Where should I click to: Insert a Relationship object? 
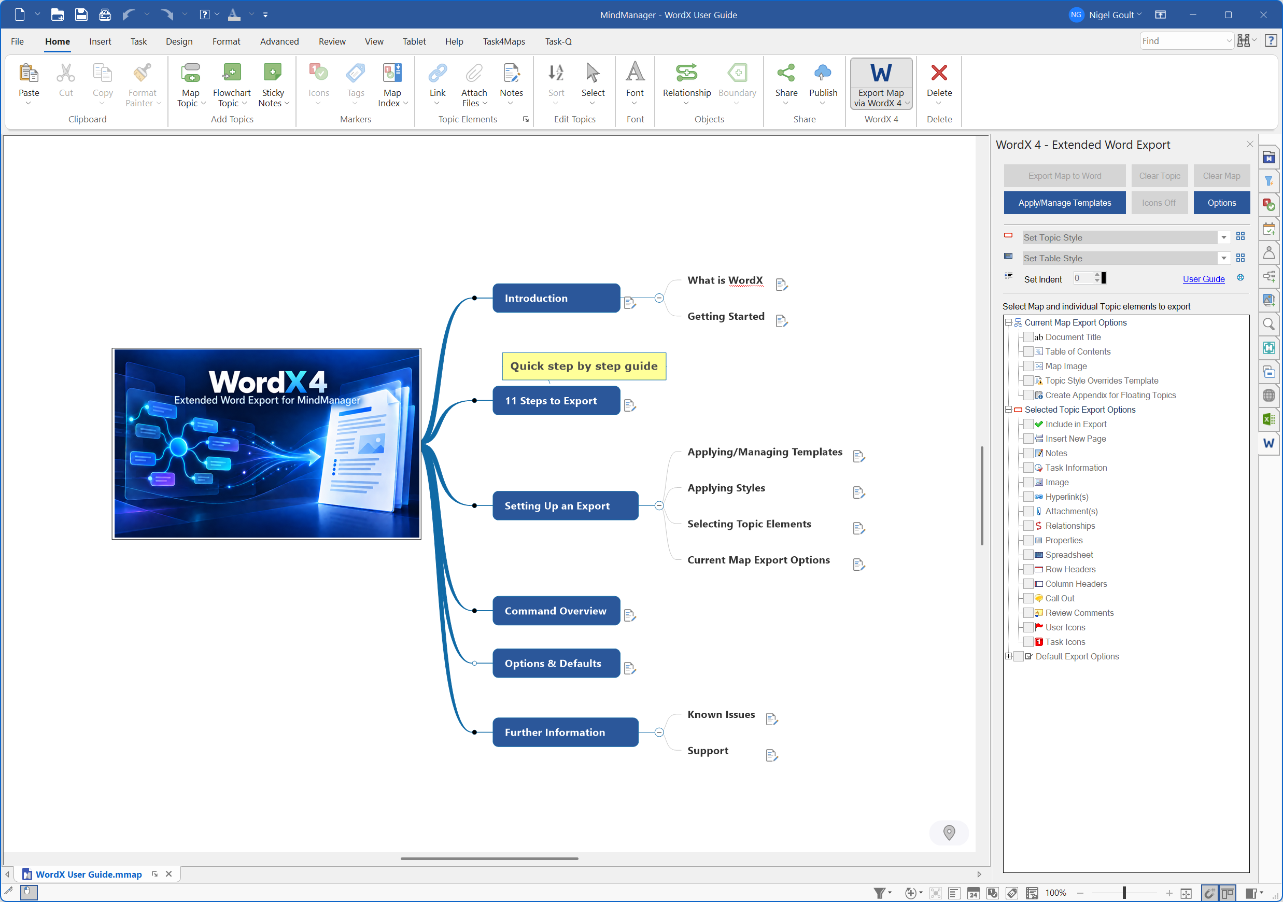pyautogui.click(x=687, y=84)
